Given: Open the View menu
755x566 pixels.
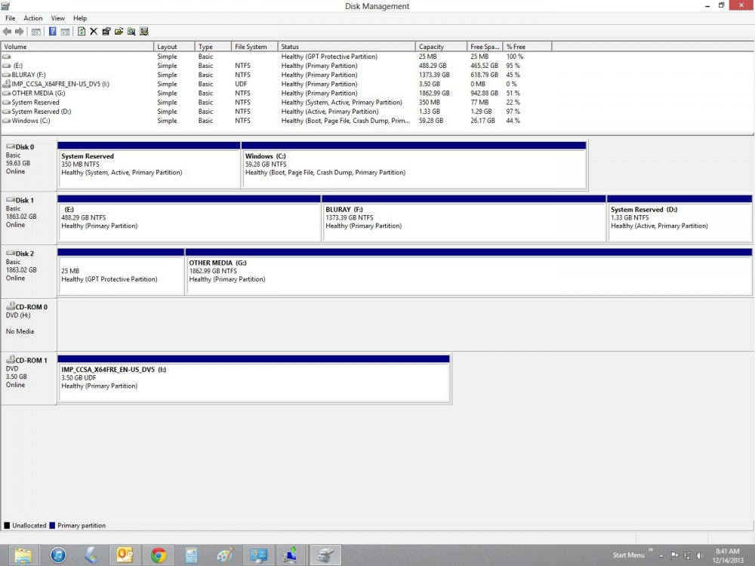Looking at the screenshot, I should click(x=57, y=18).
